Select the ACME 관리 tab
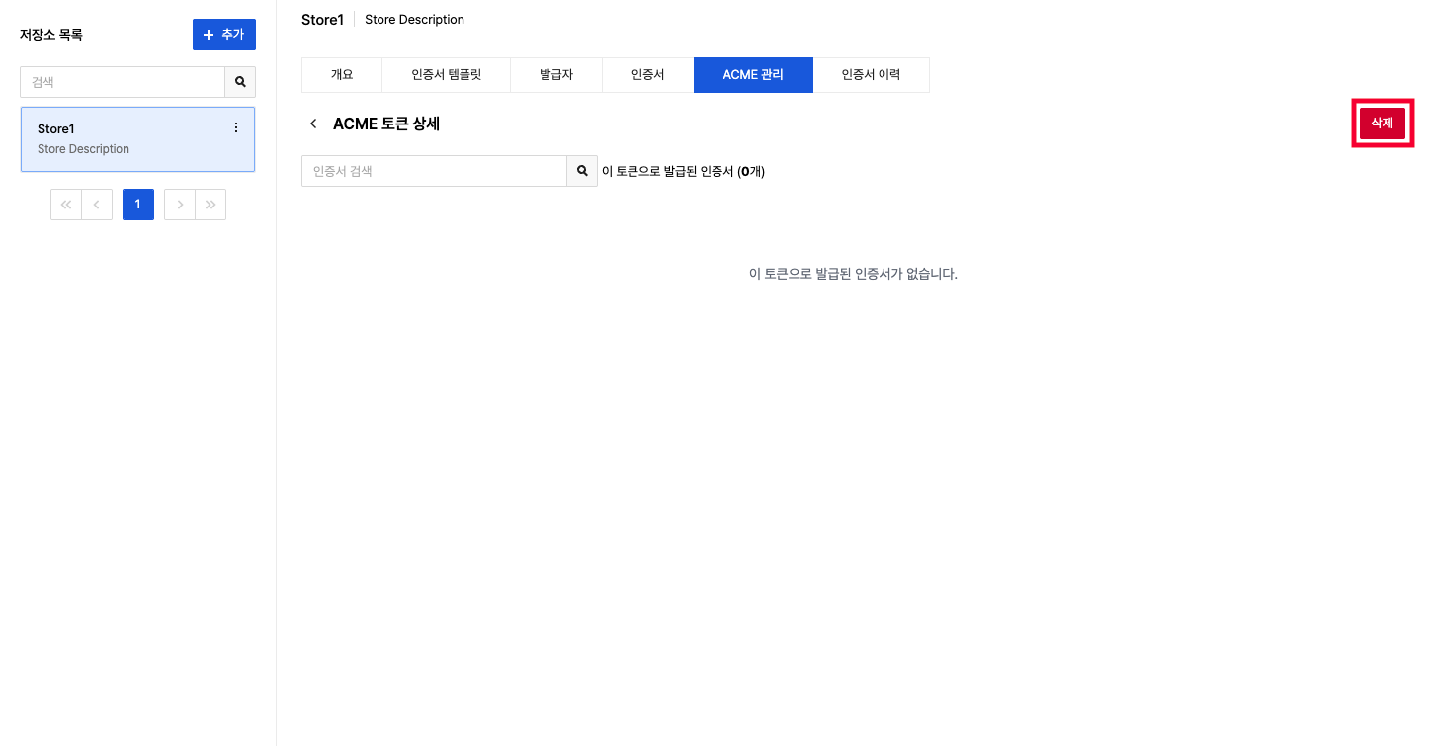 click(x=753, y=75)
